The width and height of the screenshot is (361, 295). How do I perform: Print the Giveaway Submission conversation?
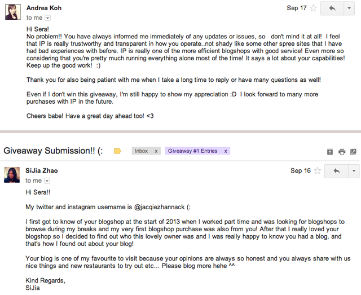[342, 151]
